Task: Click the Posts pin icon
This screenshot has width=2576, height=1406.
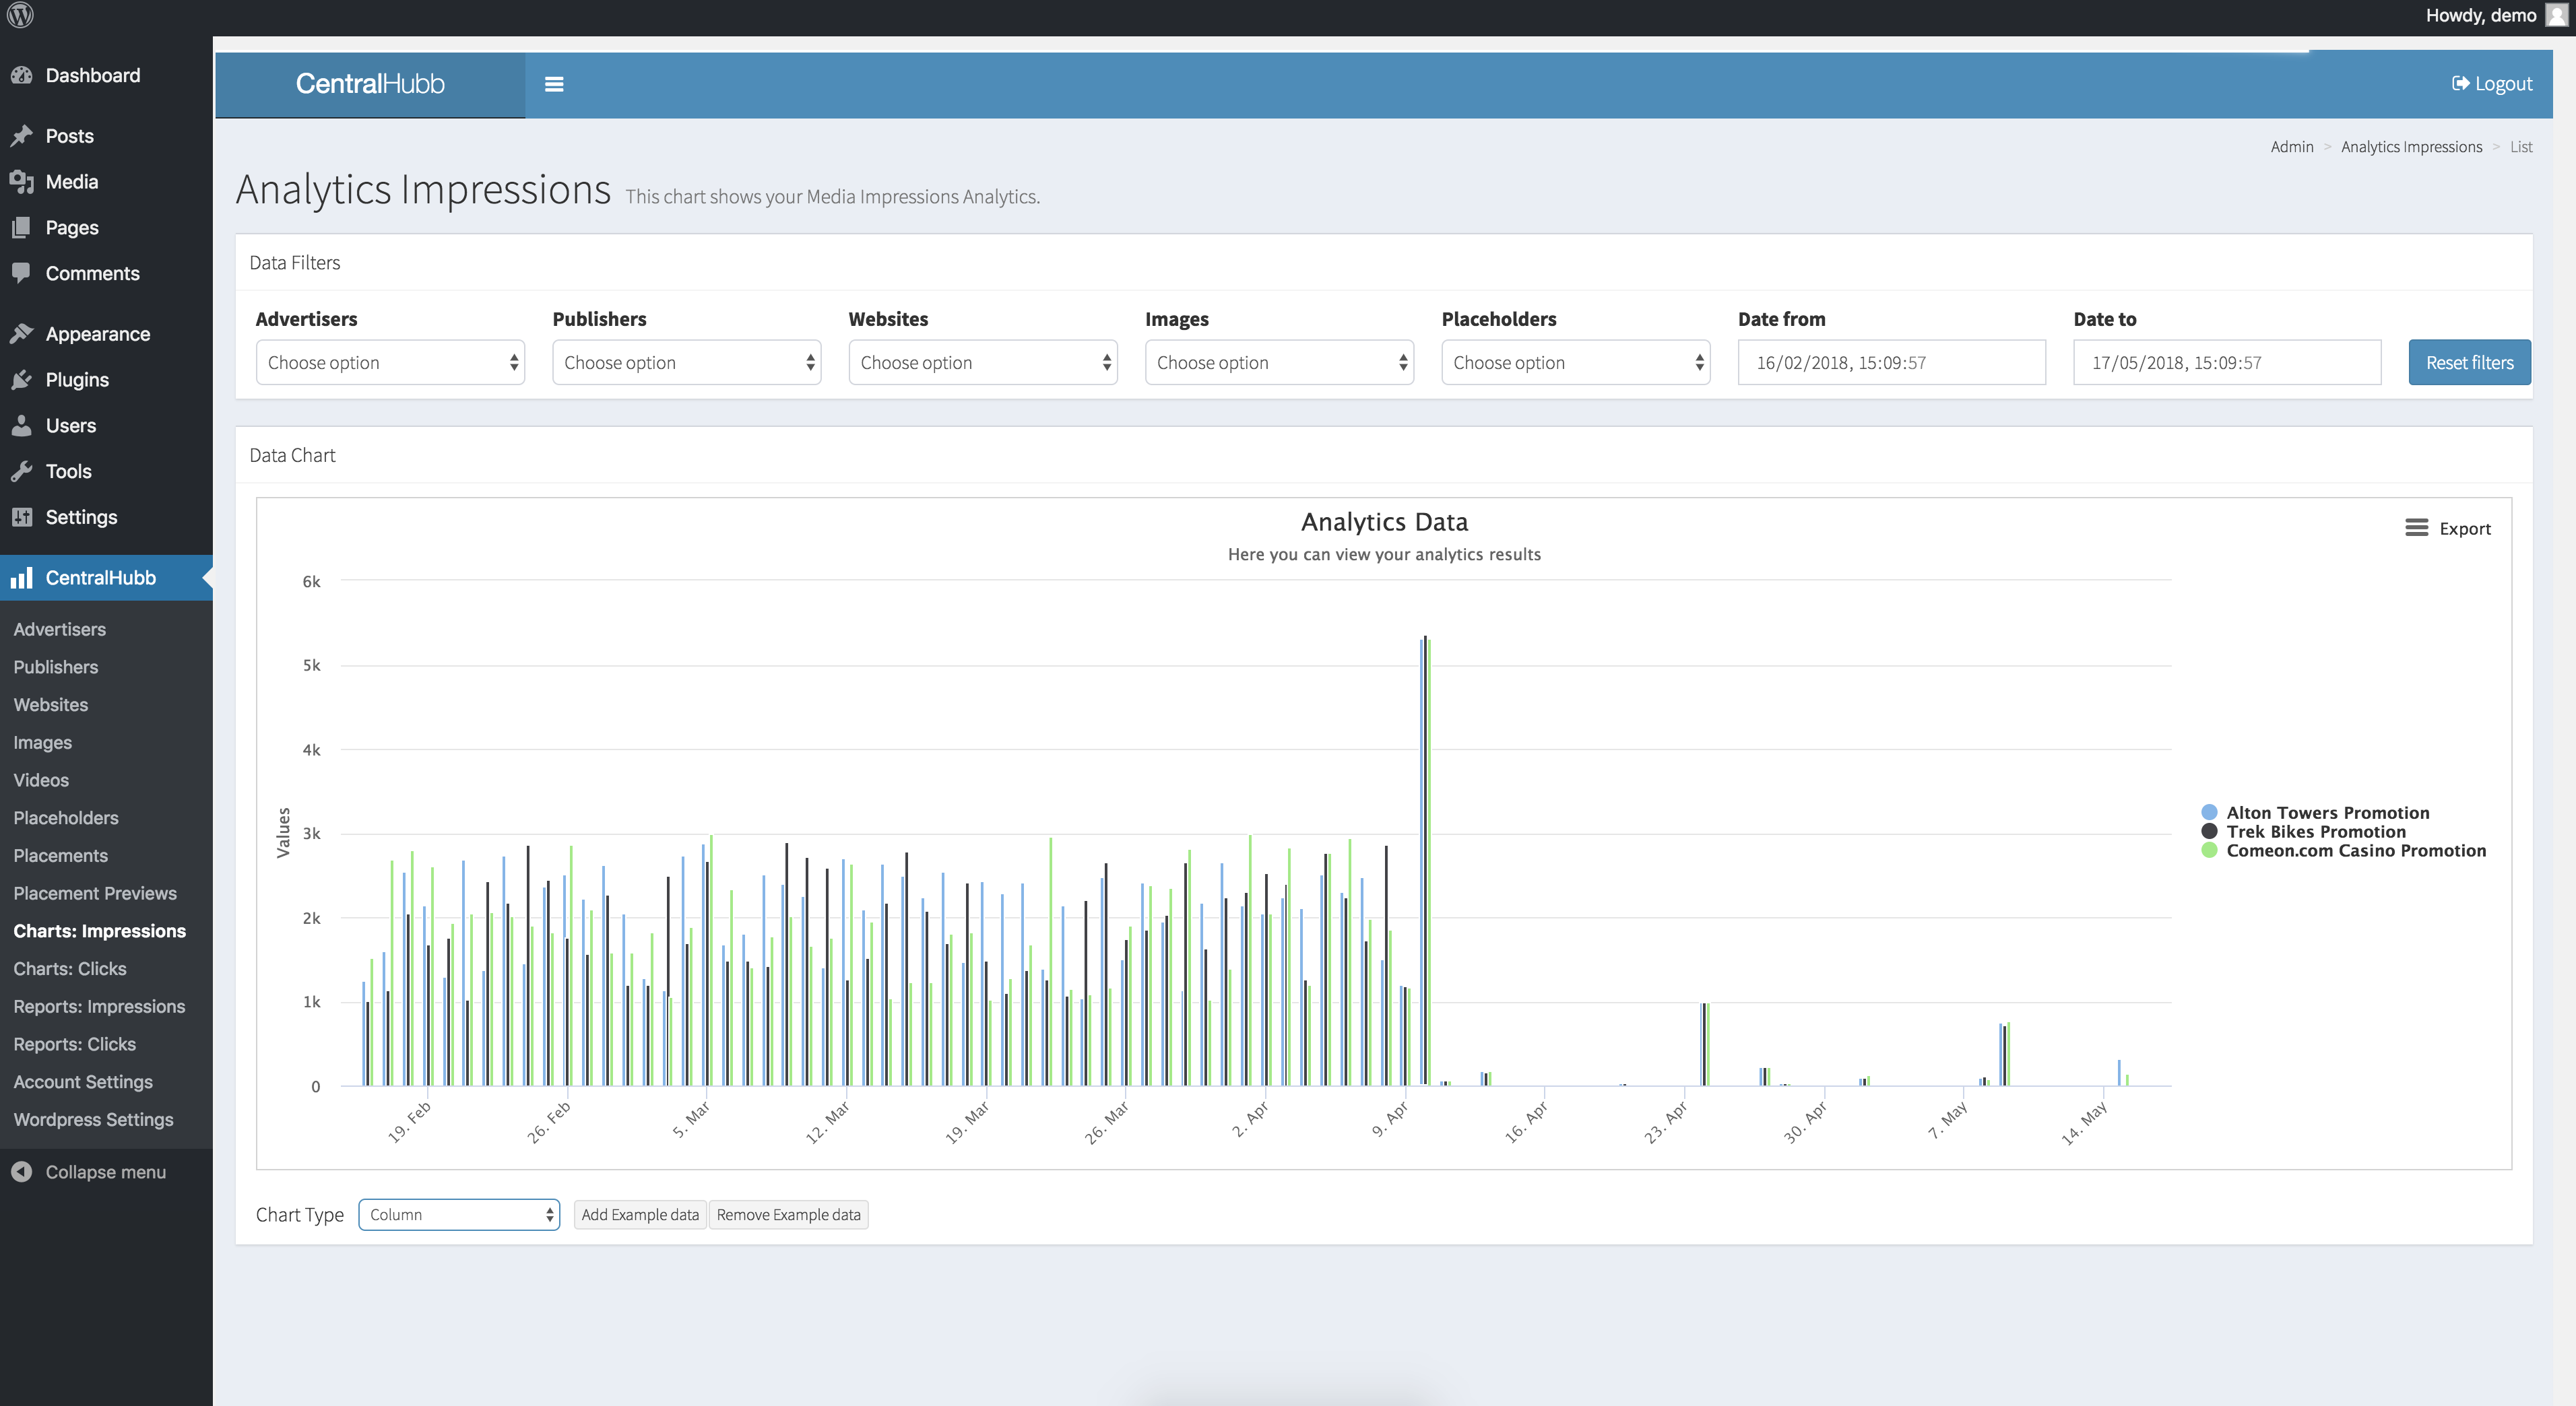Action: click(21, 136)
